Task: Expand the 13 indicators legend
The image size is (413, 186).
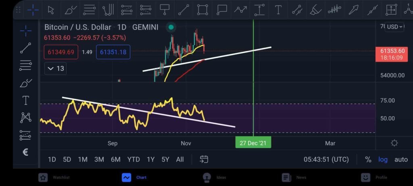Action: point(56,69)
